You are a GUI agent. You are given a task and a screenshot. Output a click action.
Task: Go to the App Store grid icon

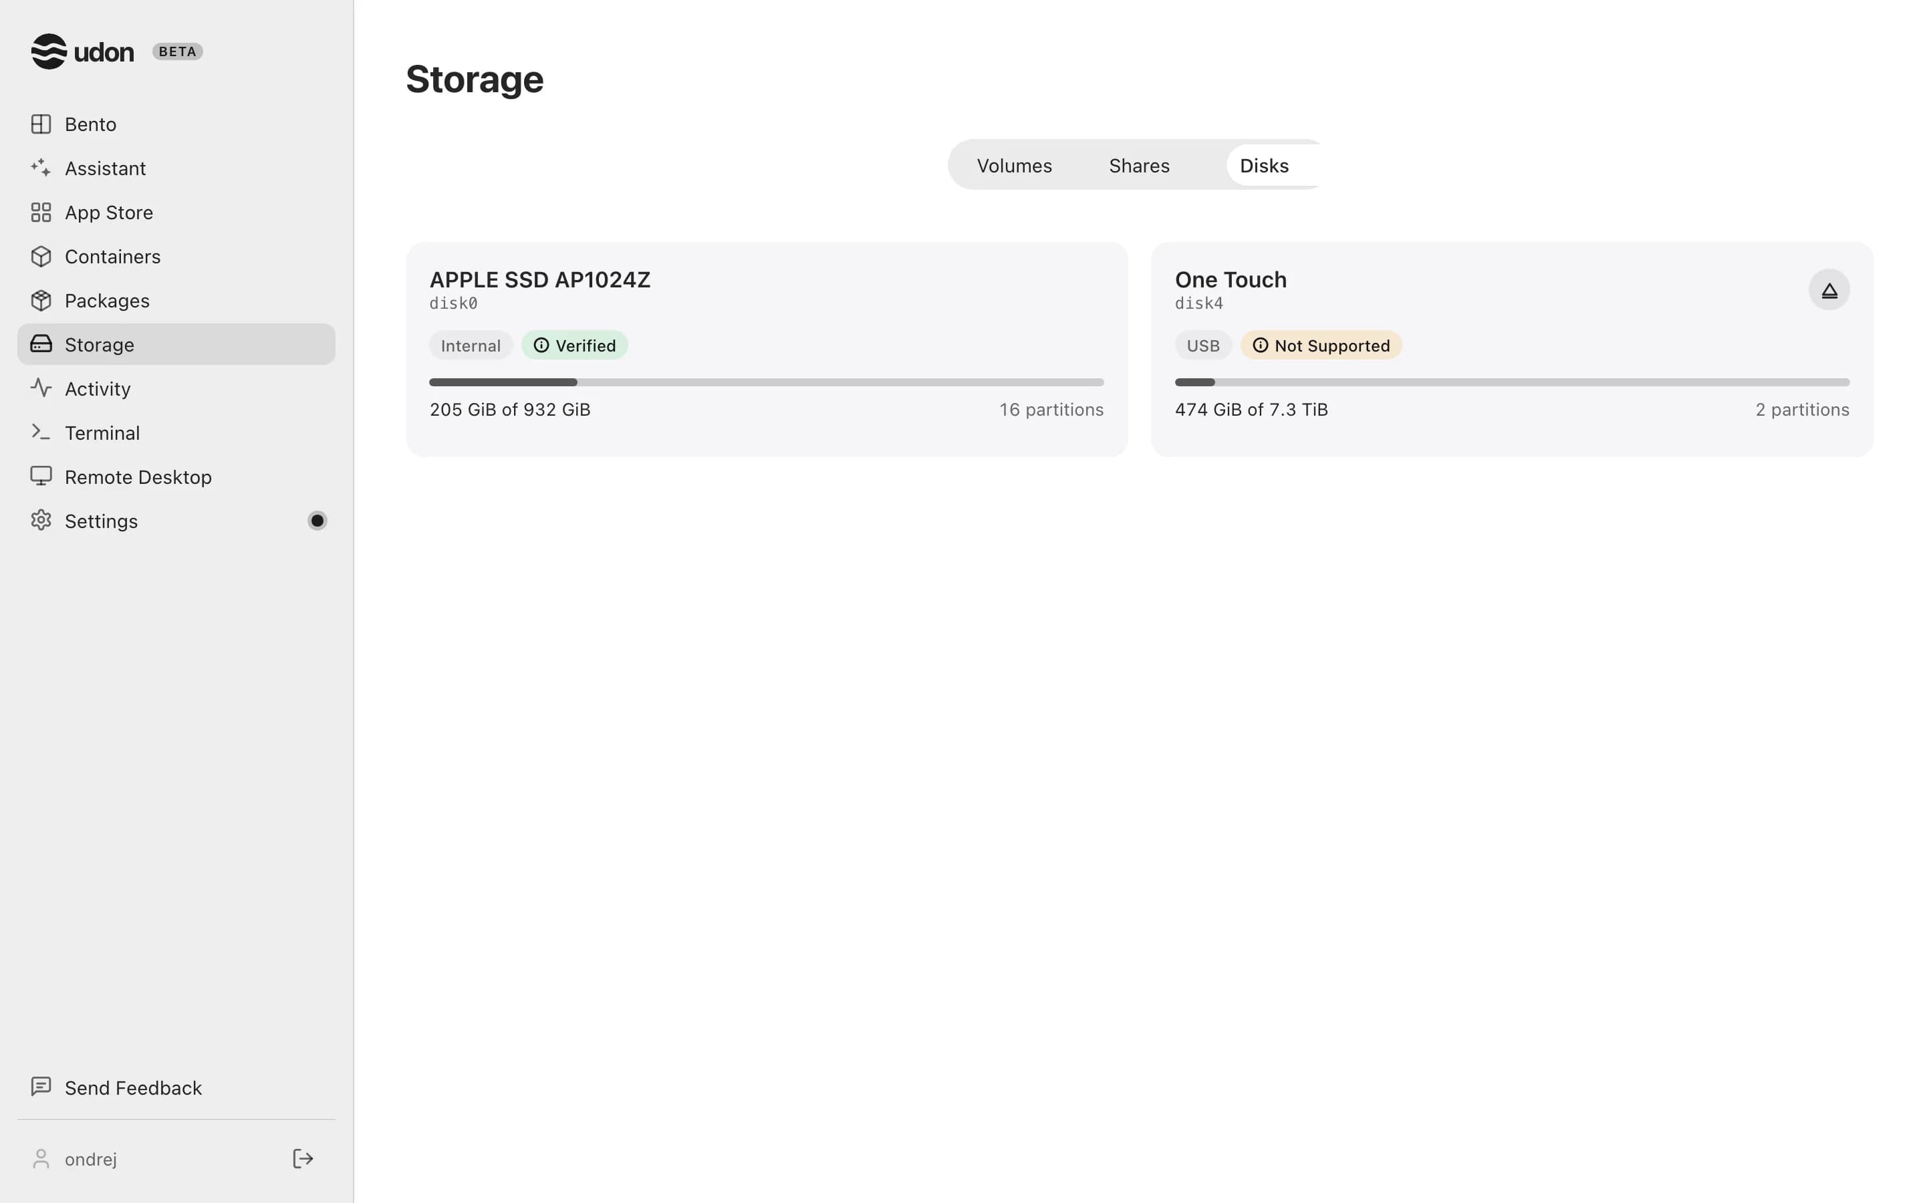point(41,213)
